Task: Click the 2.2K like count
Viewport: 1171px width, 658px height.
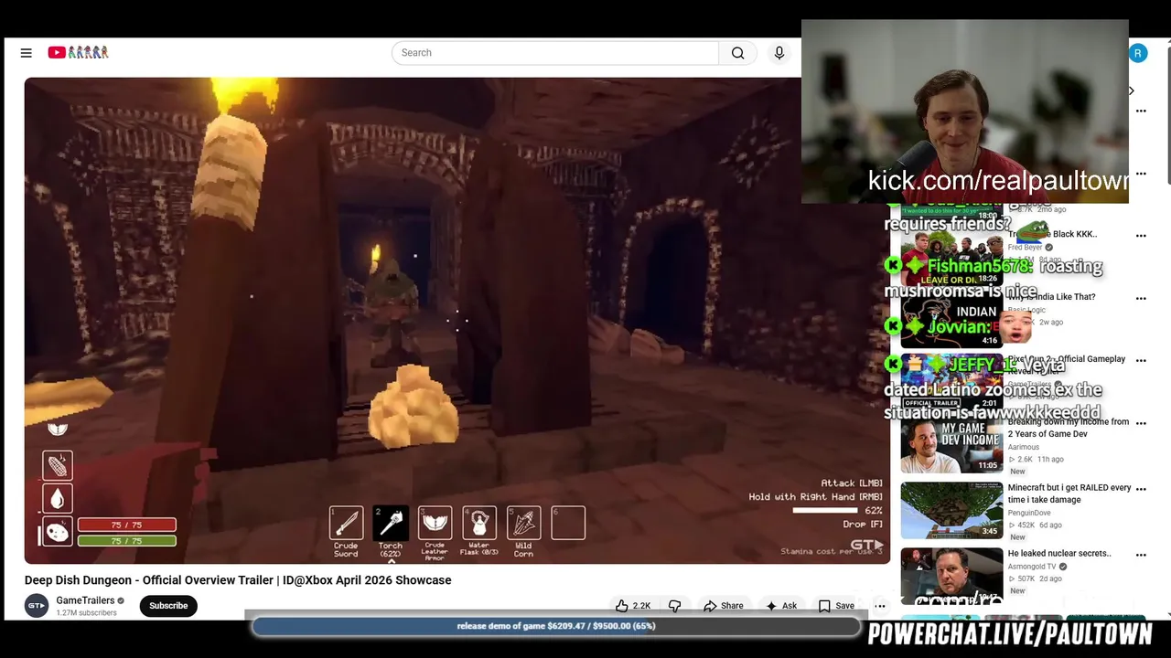Action: point(642,606)
